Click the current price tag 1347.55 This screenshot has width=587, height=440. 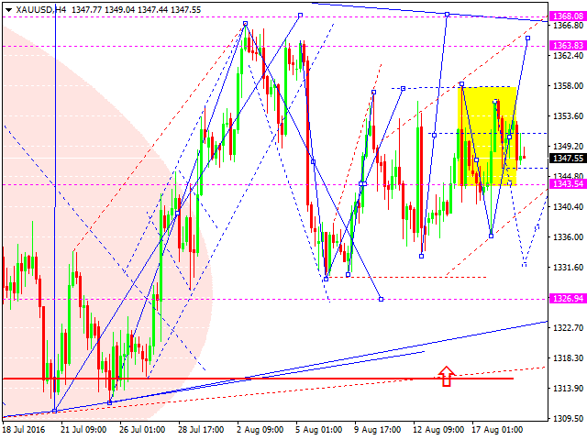[x=568, y=159]
